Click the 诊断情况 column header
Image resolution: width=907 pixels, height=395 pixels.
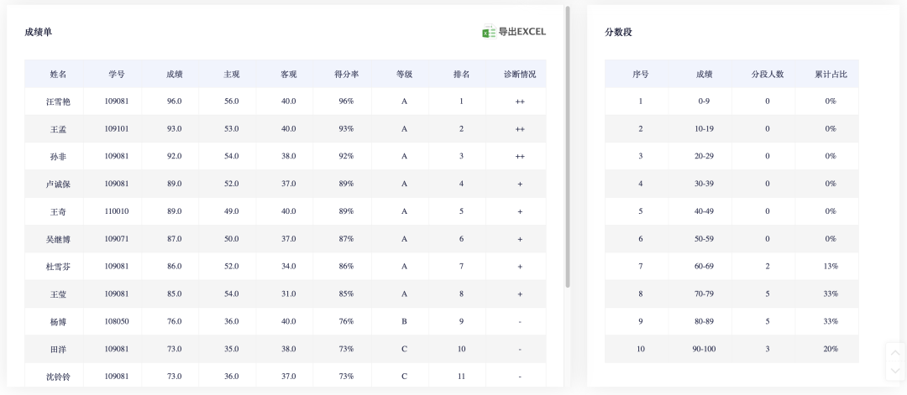[520, 74]
